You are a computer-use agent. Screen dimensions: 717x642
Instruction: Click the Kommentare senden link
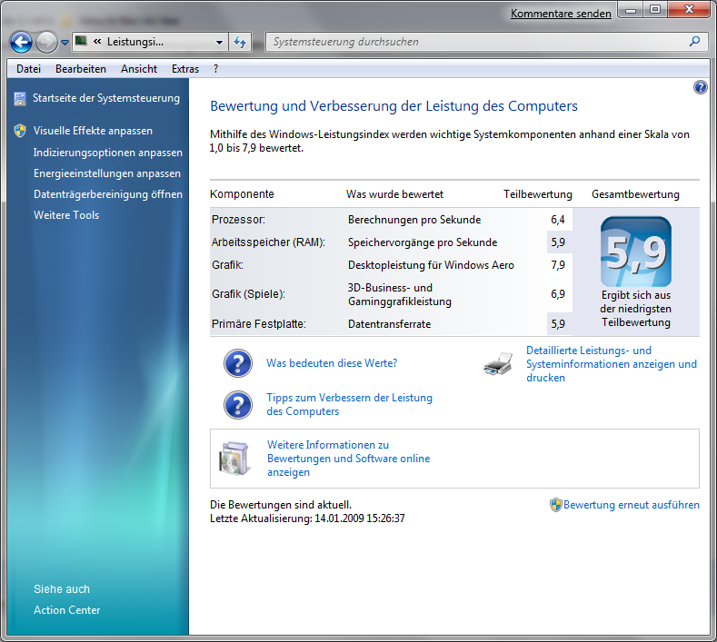coord(561,14)
